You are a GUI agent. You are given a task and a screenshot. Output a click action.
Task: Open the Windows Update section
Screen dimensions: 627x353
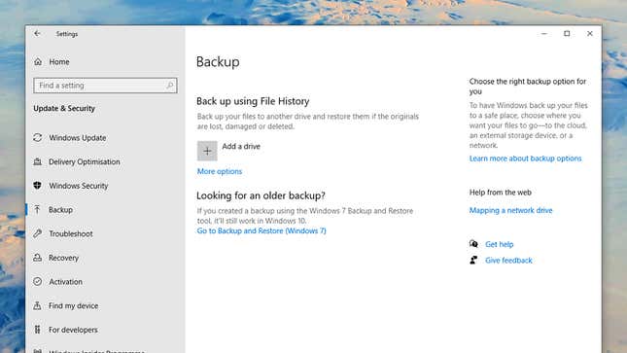tap(78, 138)
